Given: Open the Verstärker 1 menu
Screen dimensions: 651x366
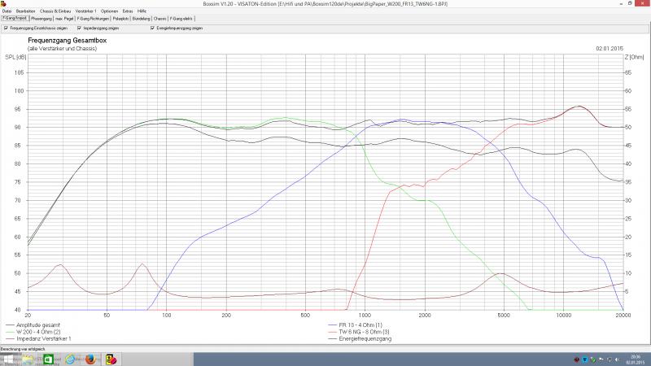Looking at the screenshot, I should [85, 11].
